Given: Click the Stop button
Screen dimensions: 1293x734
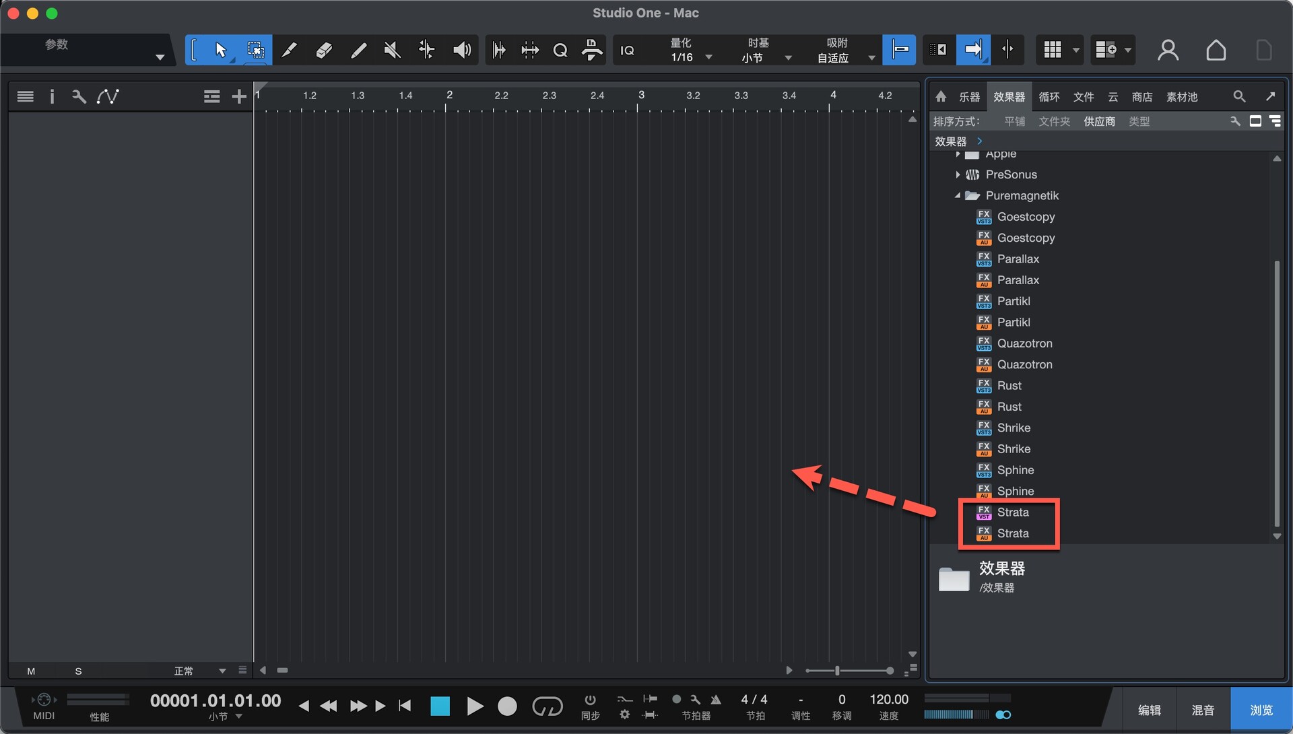Looking at the screenshot, I should click(440, 706).
